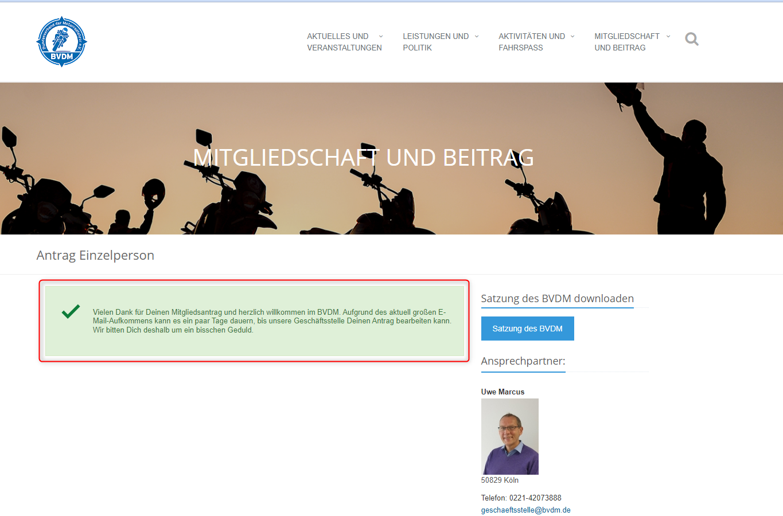
Task: Open the search magnifier icon
Action: (x=692, y=39)
